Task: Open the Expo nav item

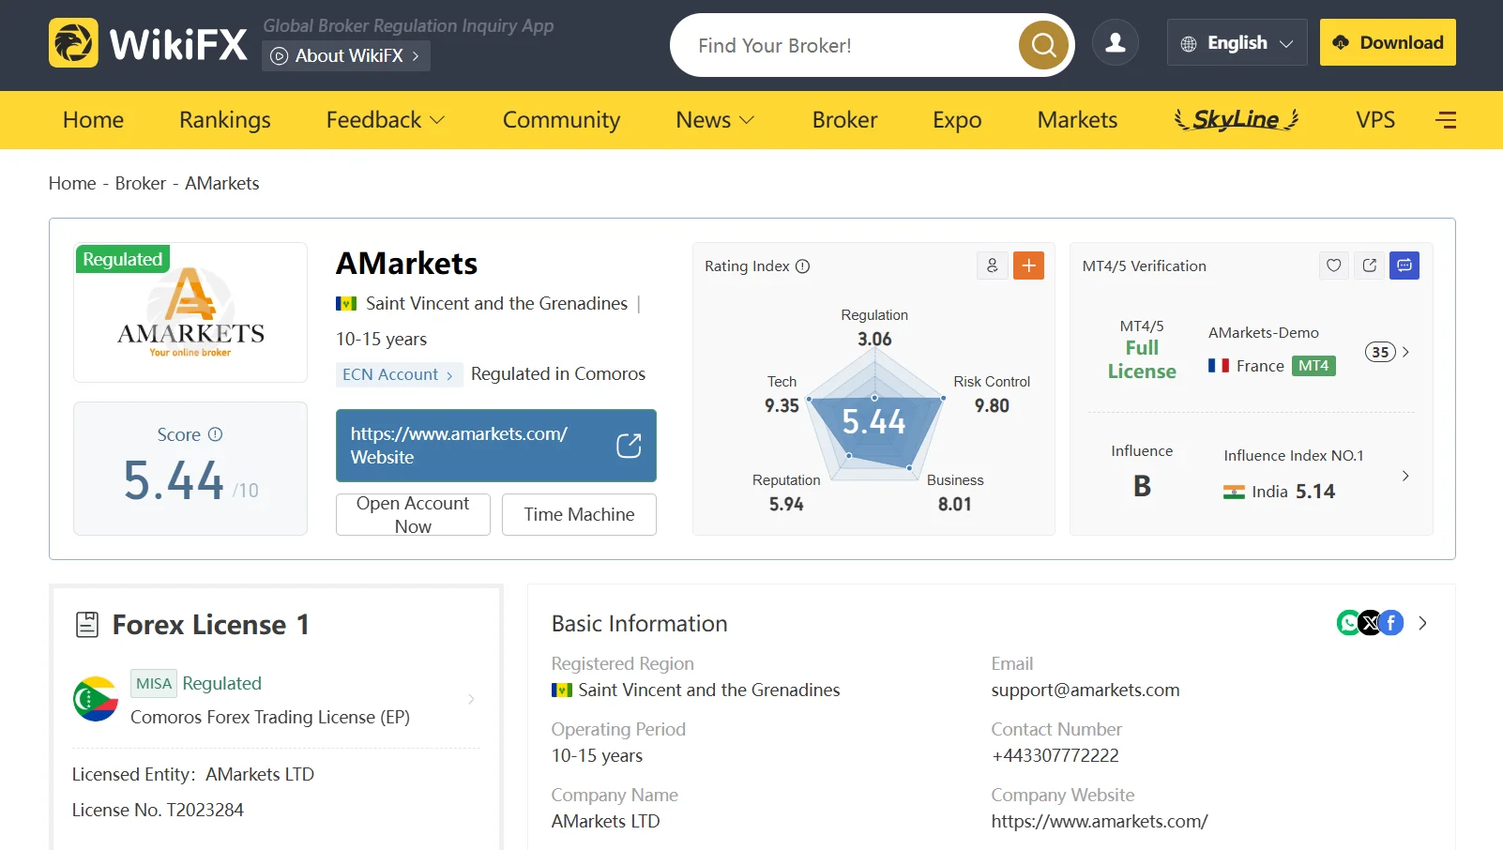Action: (957, 120)
